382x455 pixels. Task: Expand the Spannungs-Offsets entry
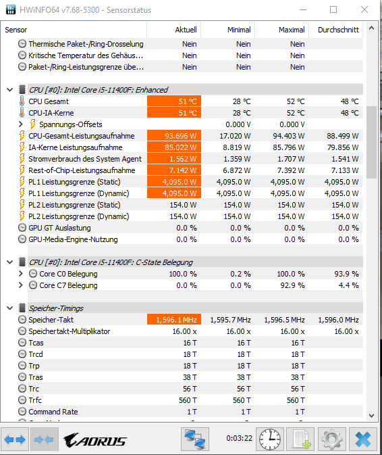[x=20, y=124]
